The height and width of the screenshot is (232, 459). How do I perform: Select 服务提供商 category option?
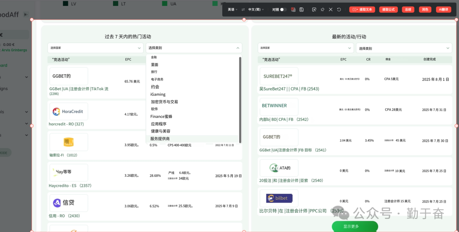193,139
